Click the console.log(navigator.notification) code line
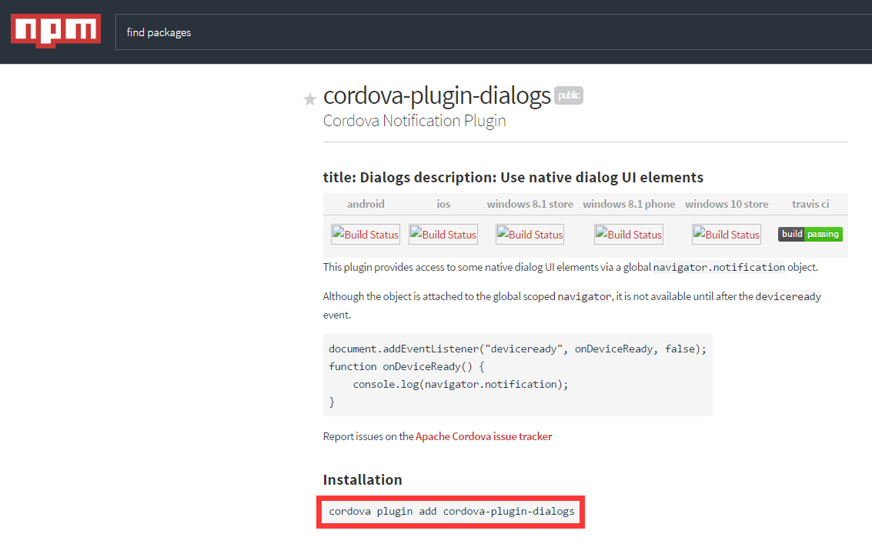 (x=460, y=385)
